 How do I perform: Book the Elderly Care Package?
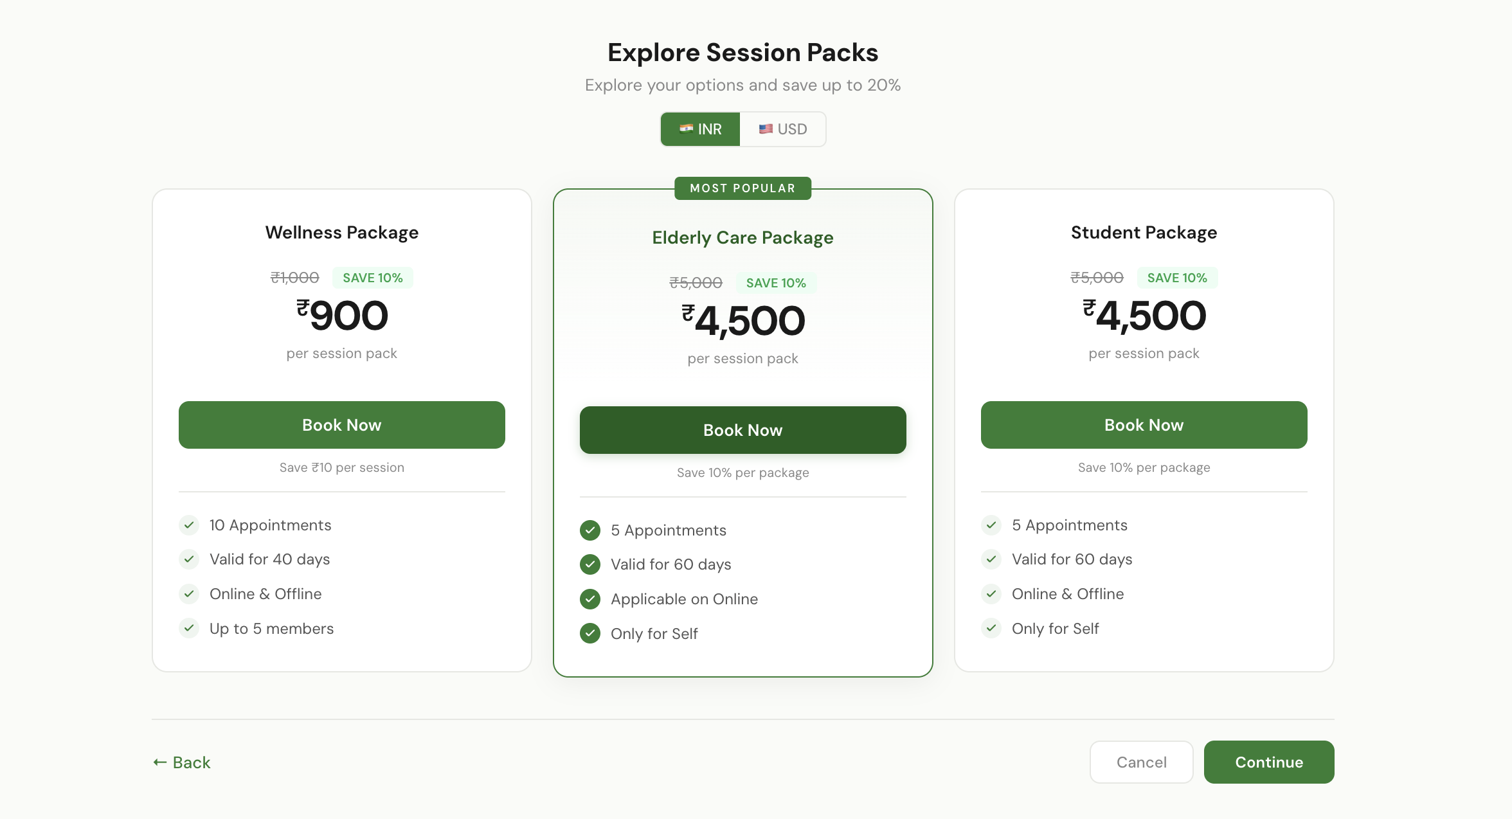[x=742, y=430]
